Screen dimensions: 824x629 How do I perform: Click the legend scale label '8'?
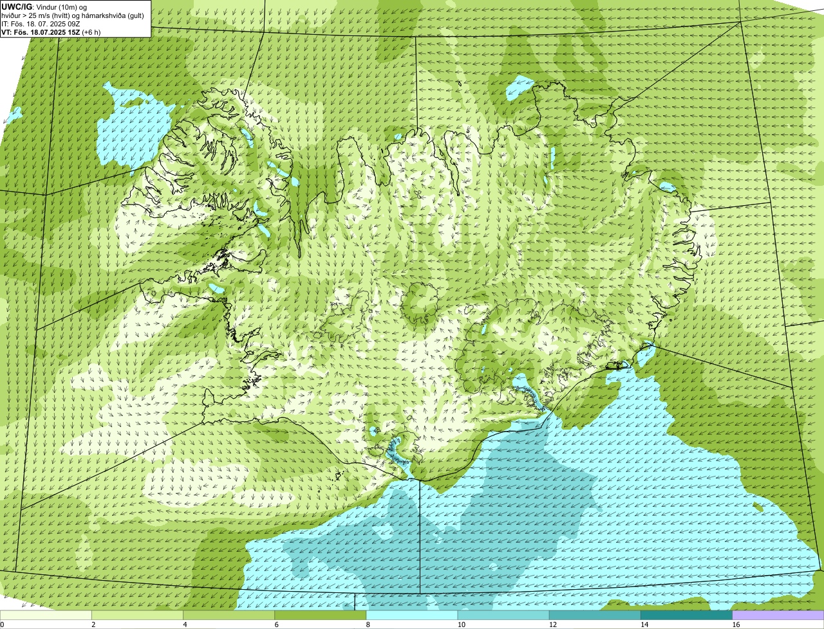point(368,624)
